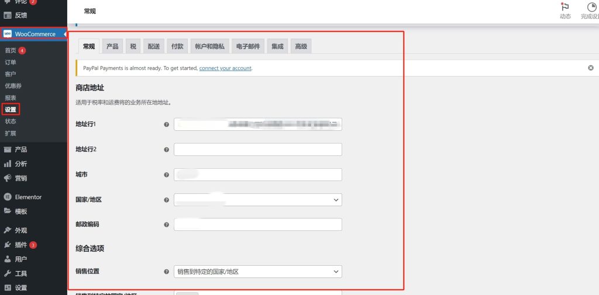Click the 营销 megaphone icon
Image resolution: width=599 pixels, height=295 pixels.
[7, 178]
